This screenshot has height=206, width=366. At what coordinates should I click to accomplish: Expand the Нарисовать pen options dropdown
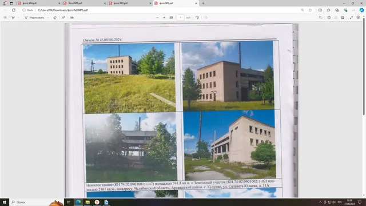coord(48,18)
